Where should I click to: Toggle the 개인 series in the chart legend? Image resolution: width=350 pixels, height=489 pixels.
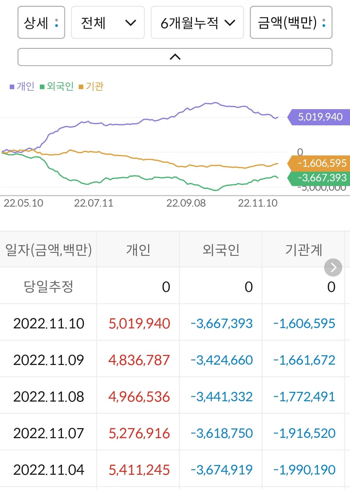22,86
